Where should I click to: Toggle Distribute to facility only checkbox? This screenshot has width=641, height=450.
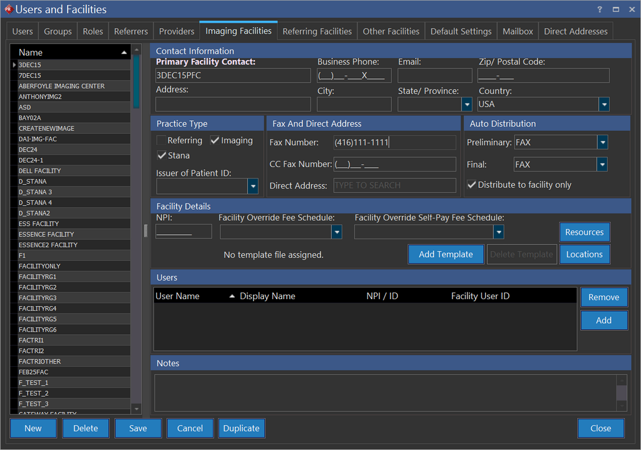tap(472, 185)
